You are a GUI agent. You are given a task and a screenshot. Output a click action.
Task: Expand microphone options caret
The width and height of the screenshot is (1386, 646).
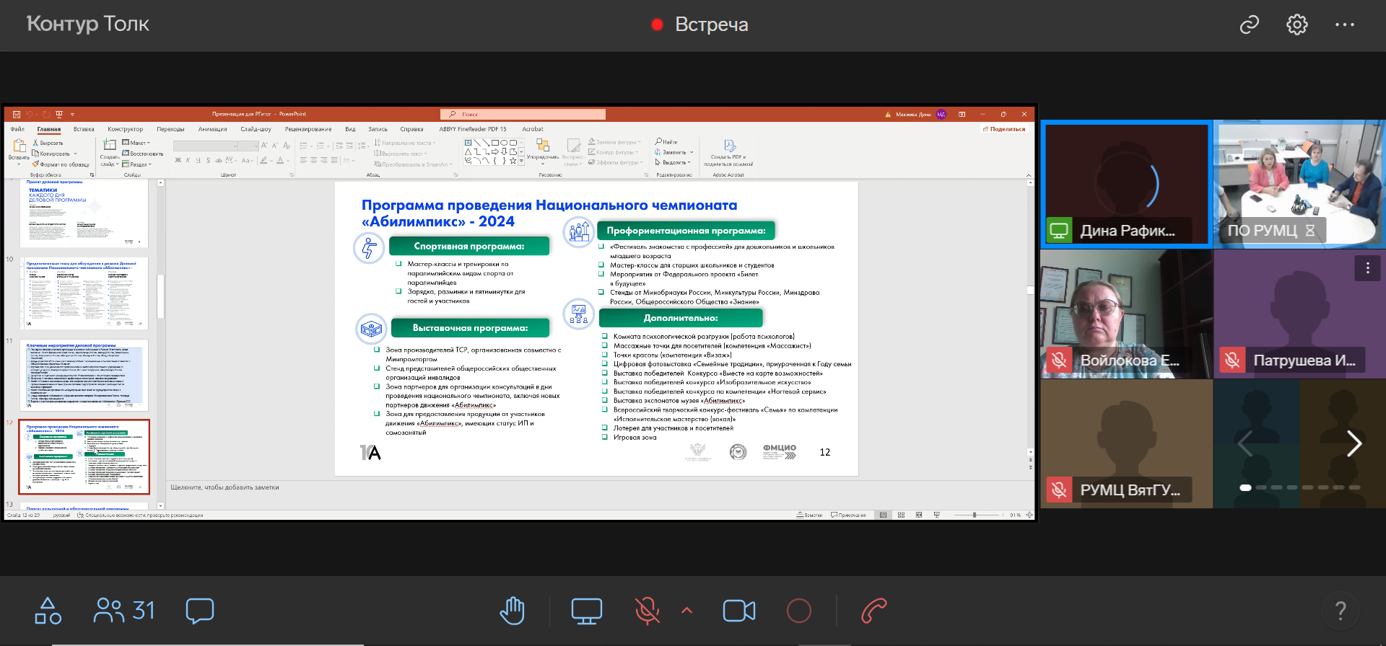(x=687, y=611)
